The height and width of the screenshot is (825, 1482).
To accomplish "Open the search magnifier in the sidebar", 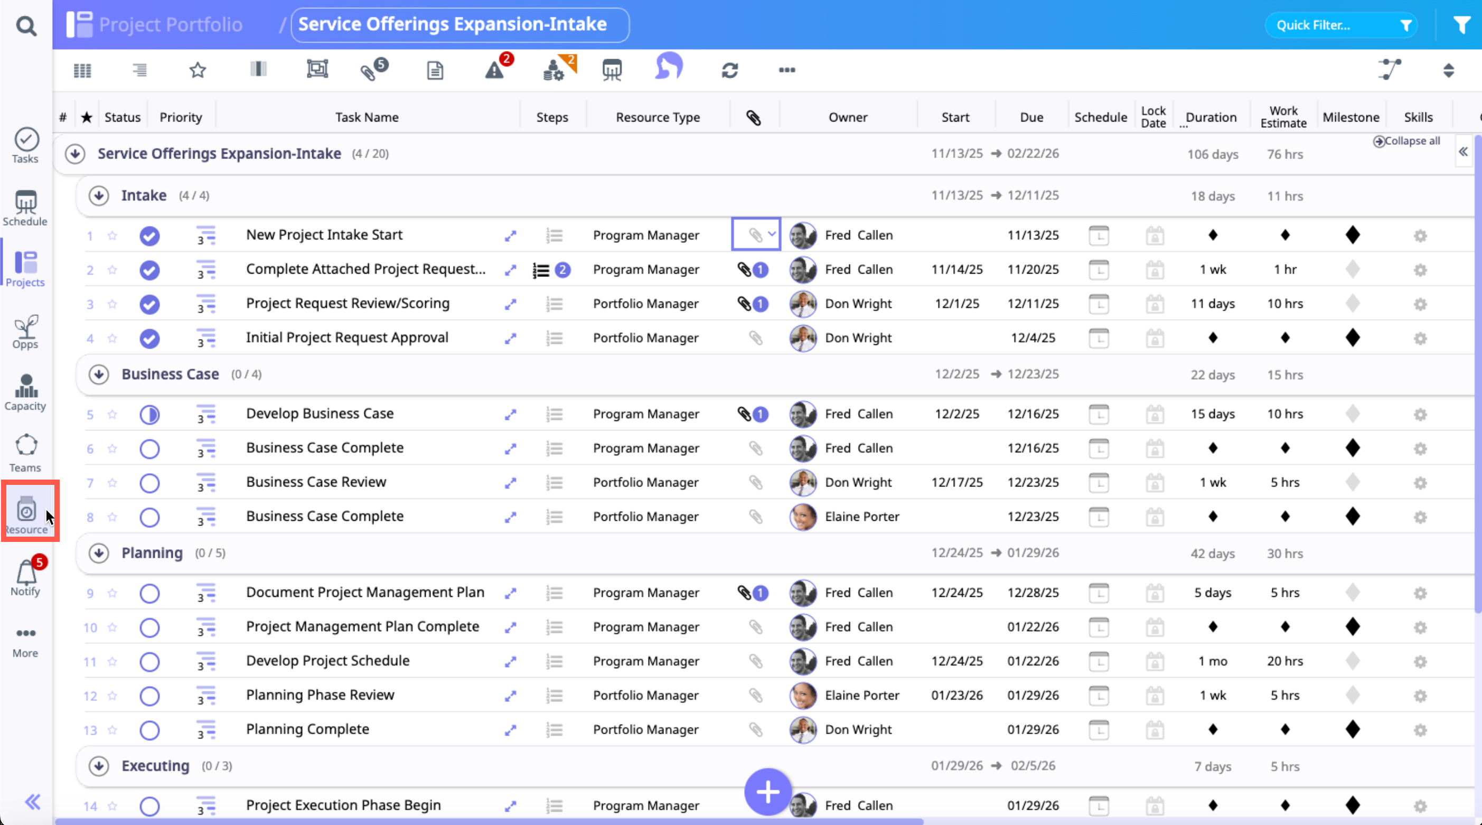I will click(x=26, y=26).
